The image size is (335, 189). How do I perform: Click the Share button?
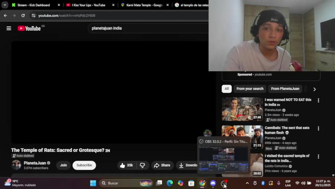(162, 165)
